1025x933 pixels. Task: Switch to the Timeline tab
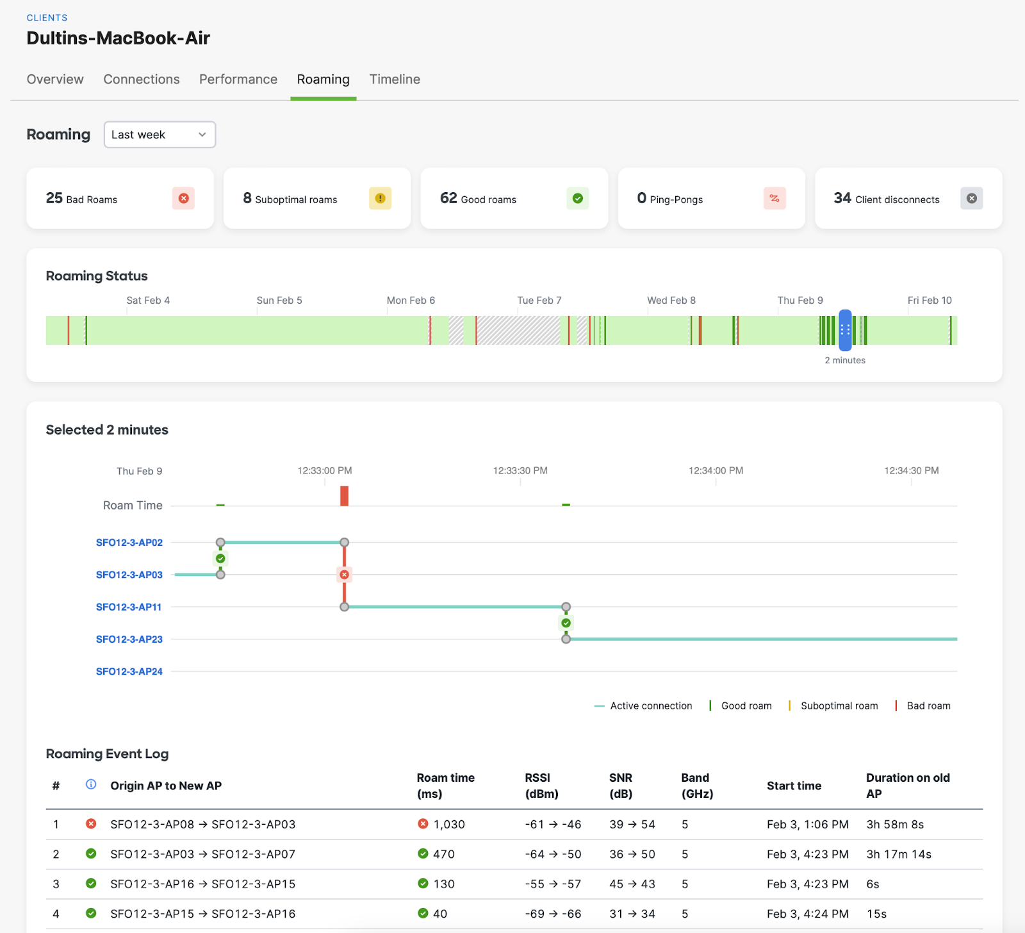click(x=394, y=79)
